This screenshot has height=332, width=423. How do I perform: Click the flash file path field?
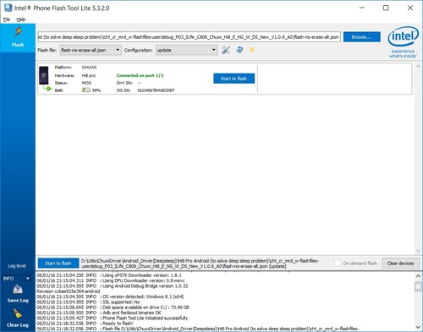pyautogui.click(x=189, y=37)
